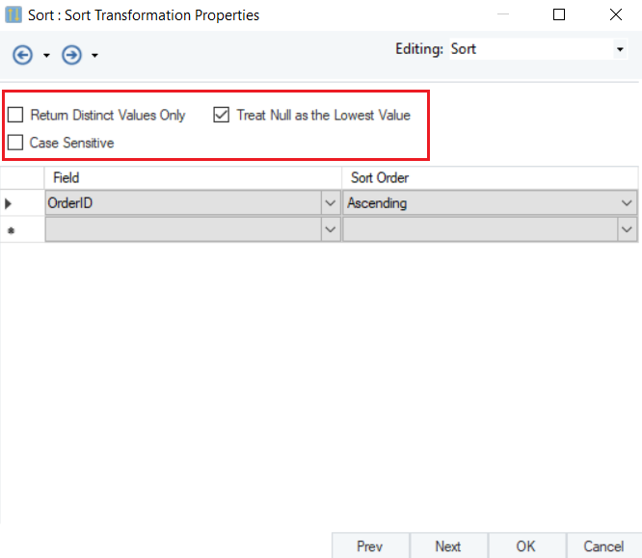Screen dimensions: 642x558
Task: Expand the Editing Sort dropdown
Action: (619, 49)
